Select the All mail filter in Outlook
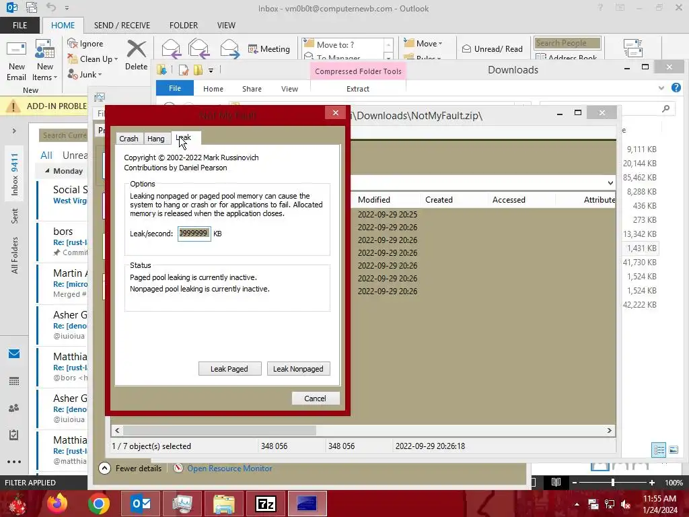 coord(46,156)
